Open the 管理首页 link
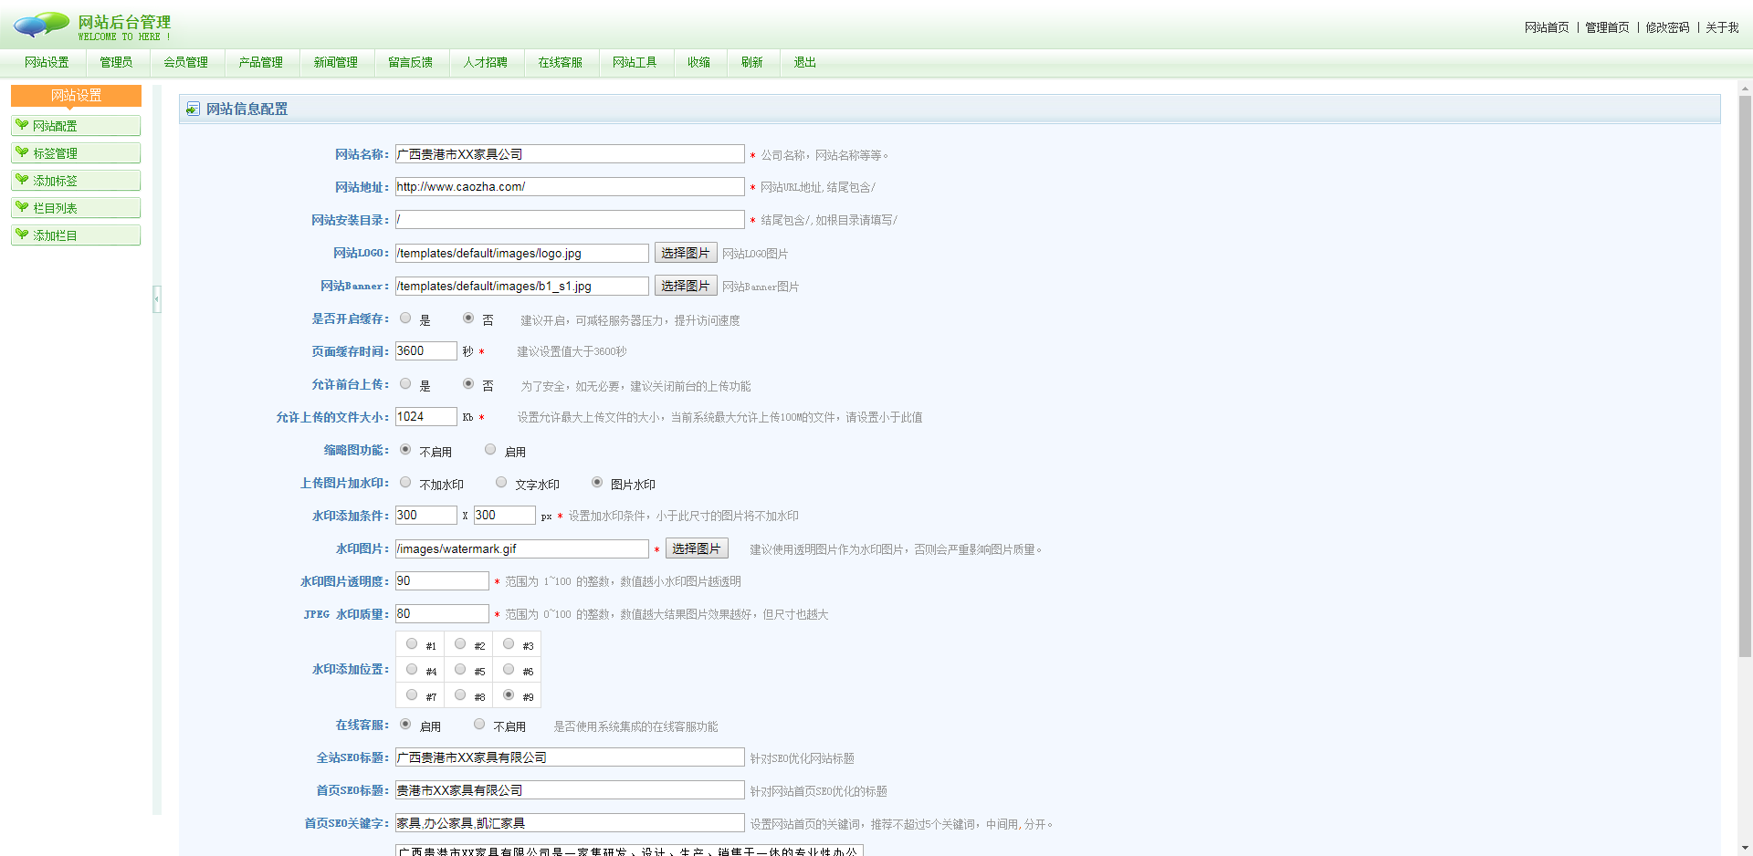Image resolution: width=1753 pixels, height=856 pixels. pyautogui.click(x=1607, y=27)
